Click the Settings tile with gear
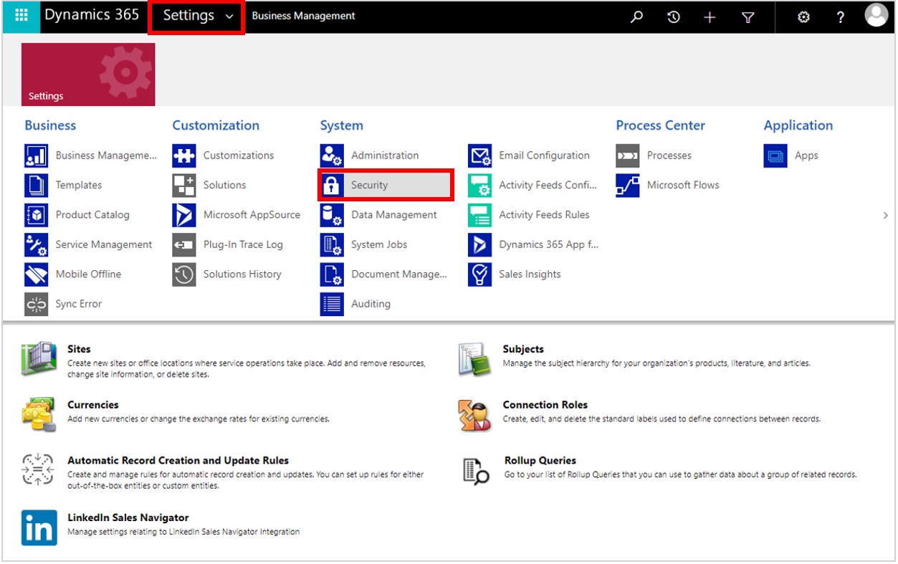This screenshot has width=898, height=564. pyautogui.click(x=88, y=75)
